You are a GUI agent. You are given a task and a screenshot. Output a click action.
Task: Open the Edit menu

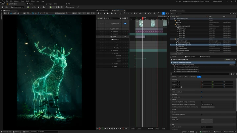point(11,1)
